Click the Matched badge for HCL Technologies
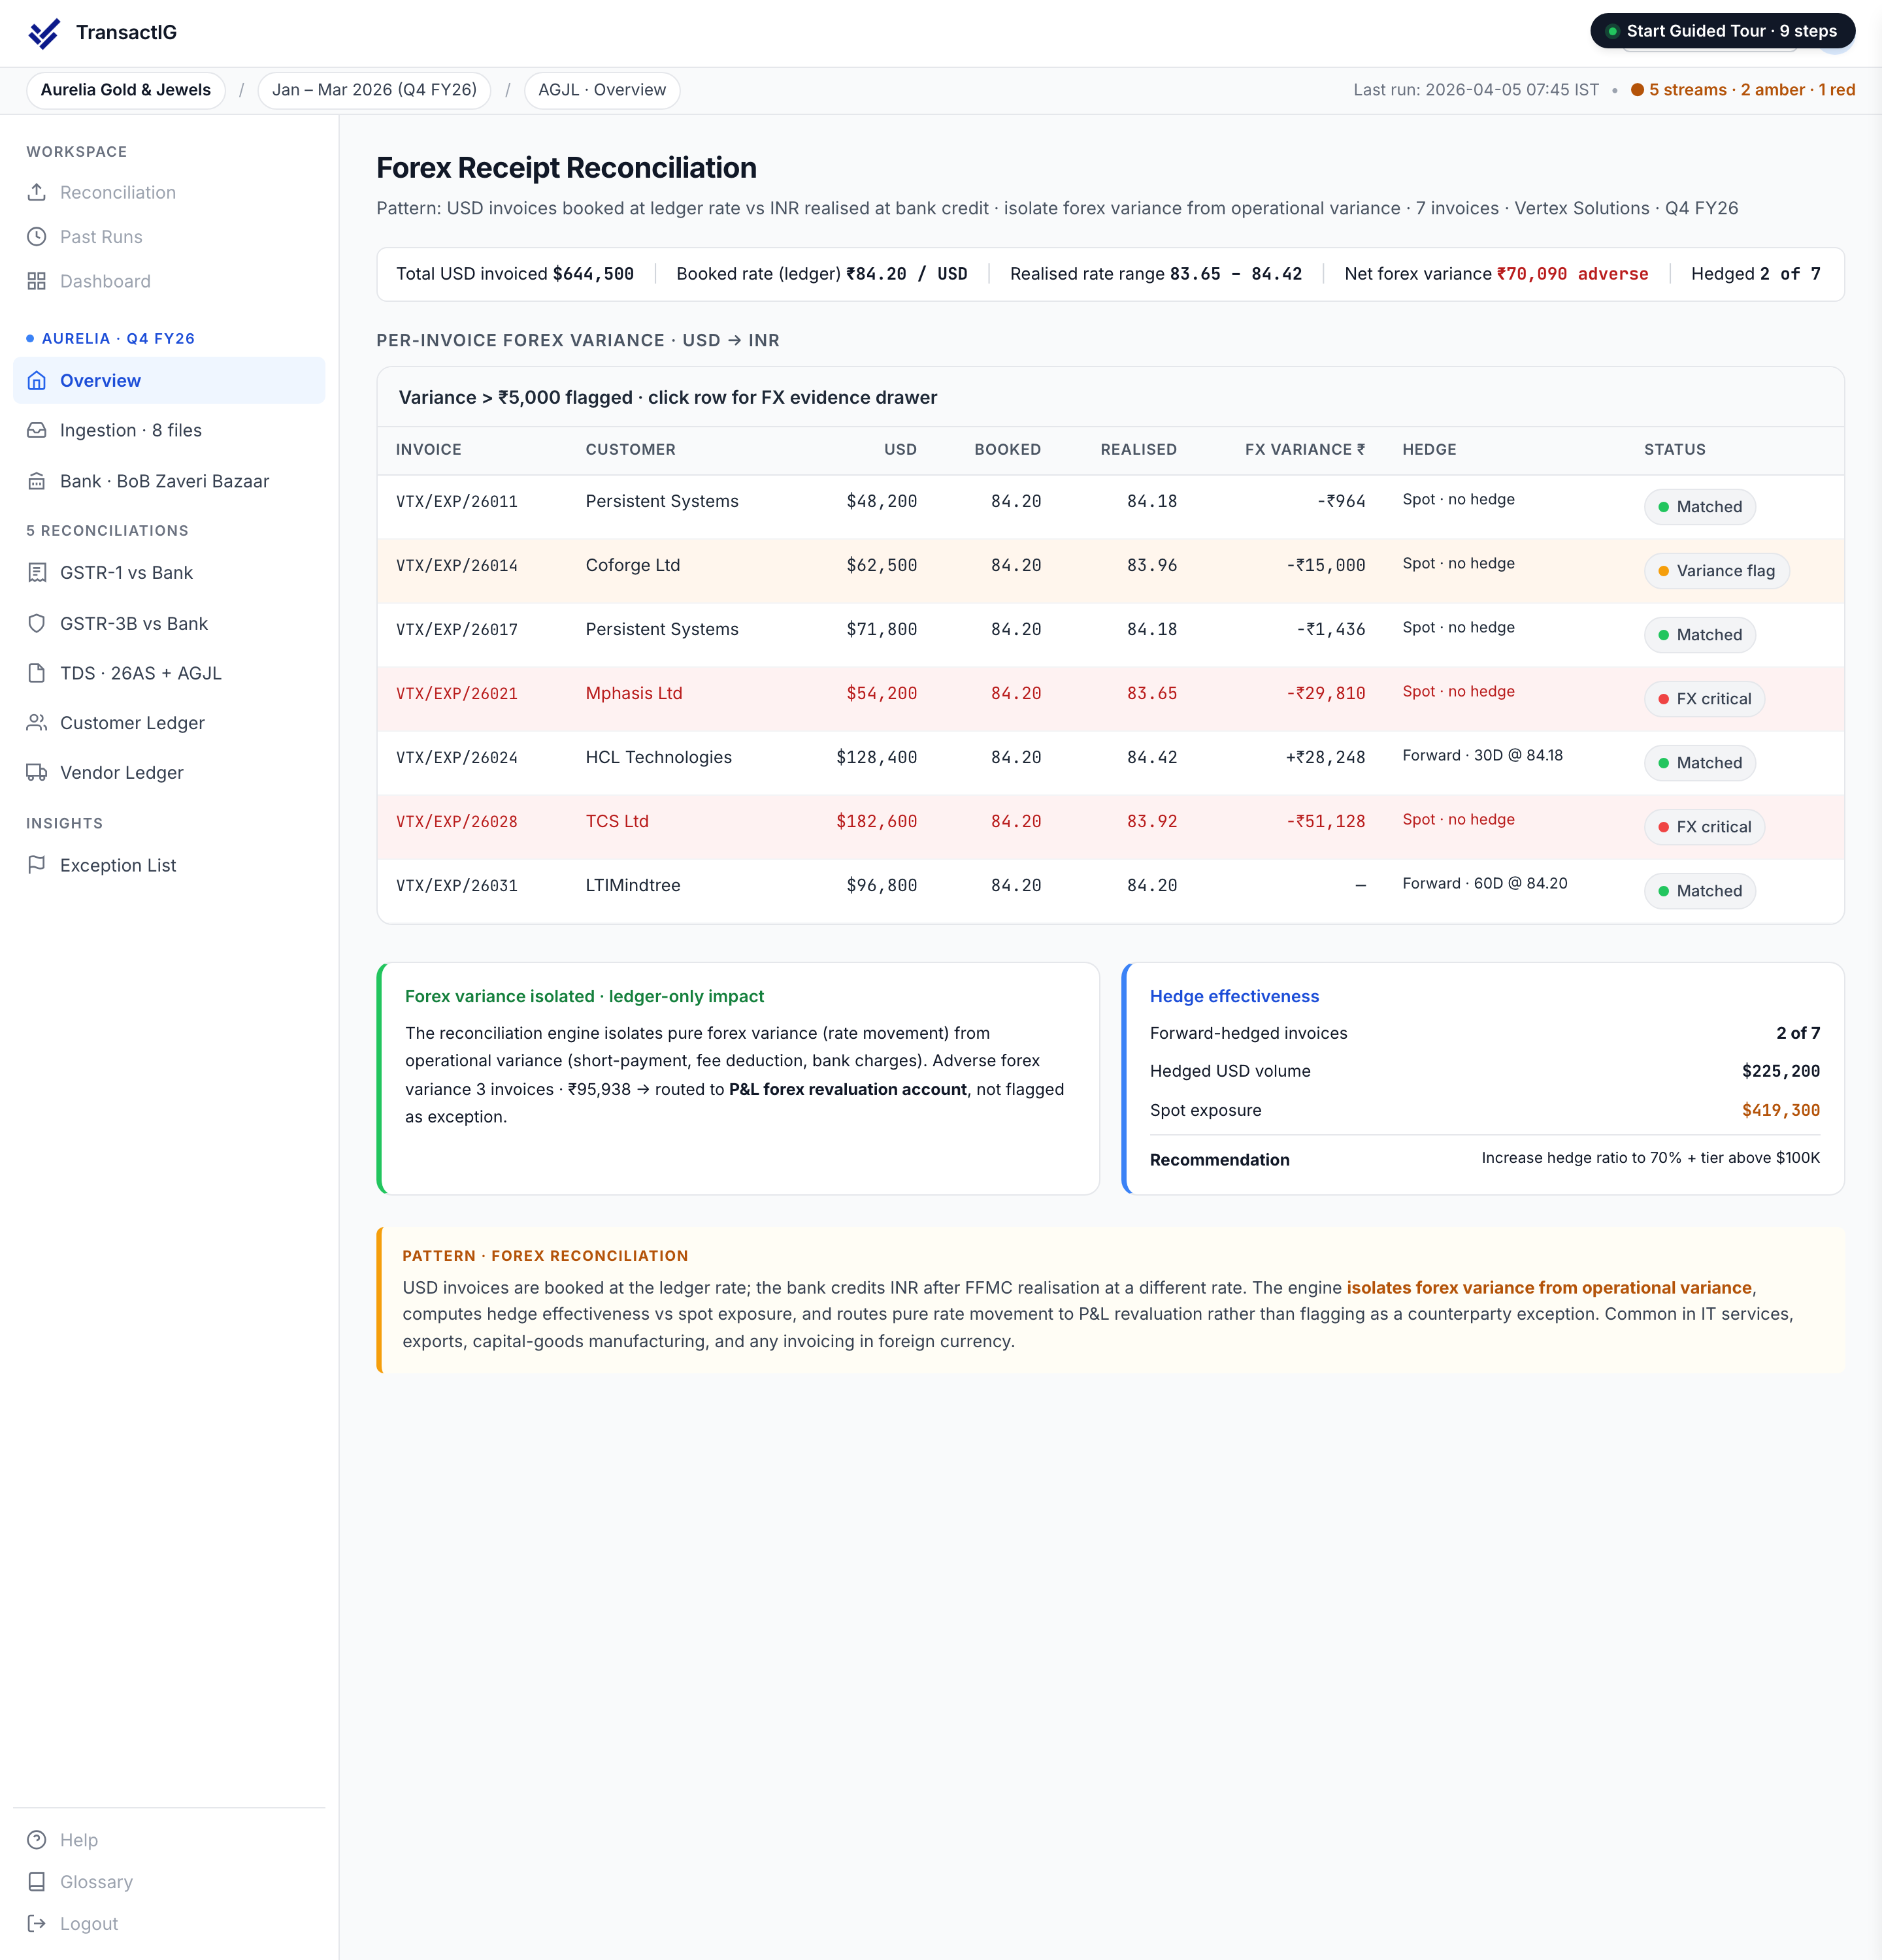 tap(1699, 763)
